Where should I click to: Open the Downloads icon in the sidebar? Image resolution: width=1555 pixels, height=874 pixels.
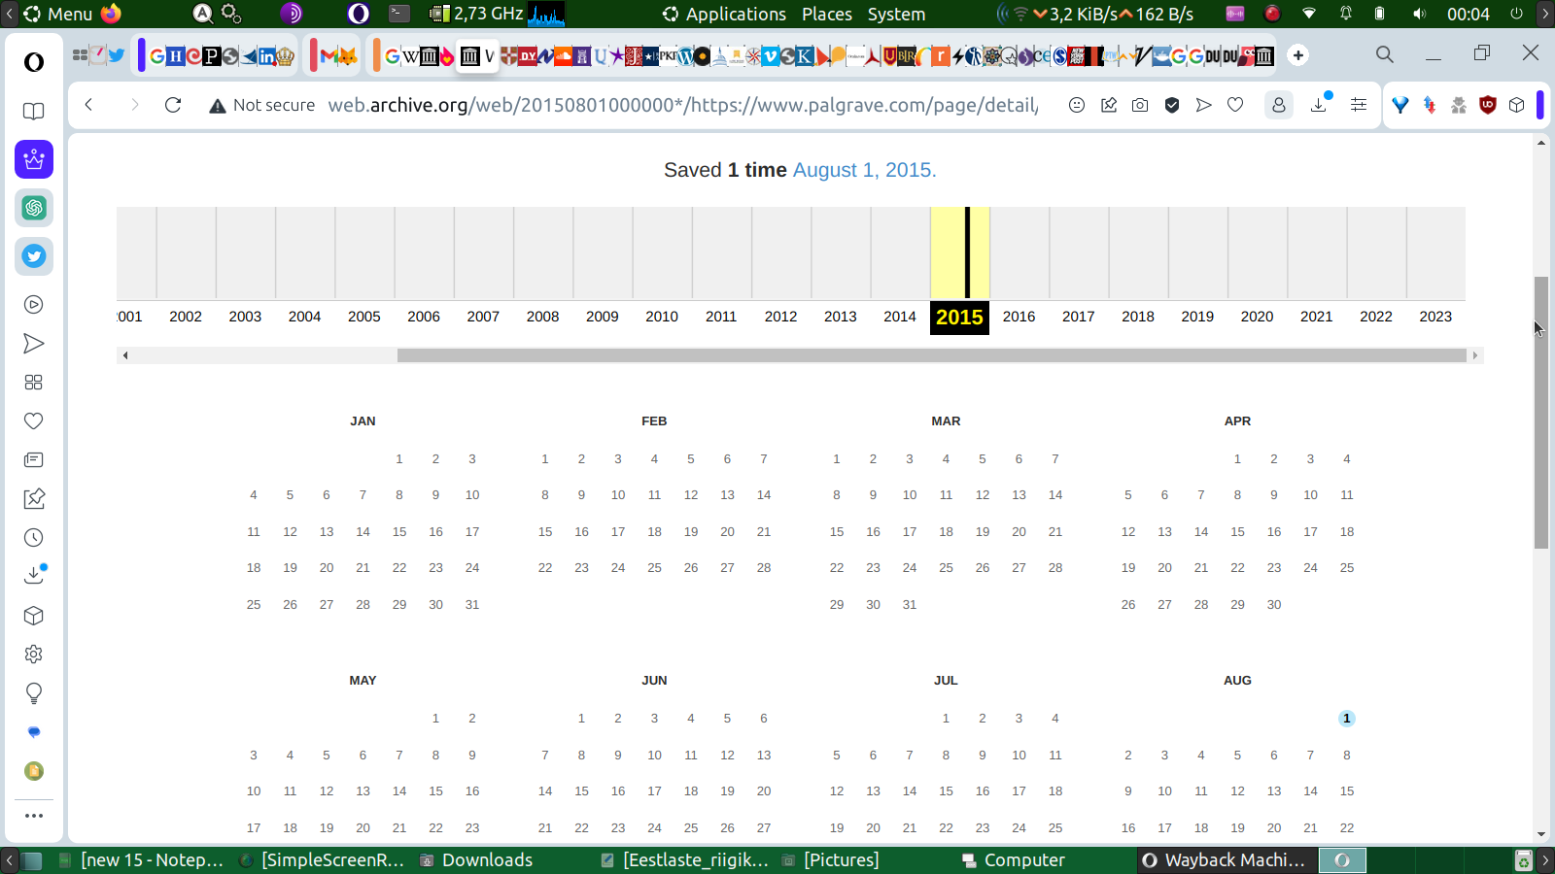tap(34, 575)
